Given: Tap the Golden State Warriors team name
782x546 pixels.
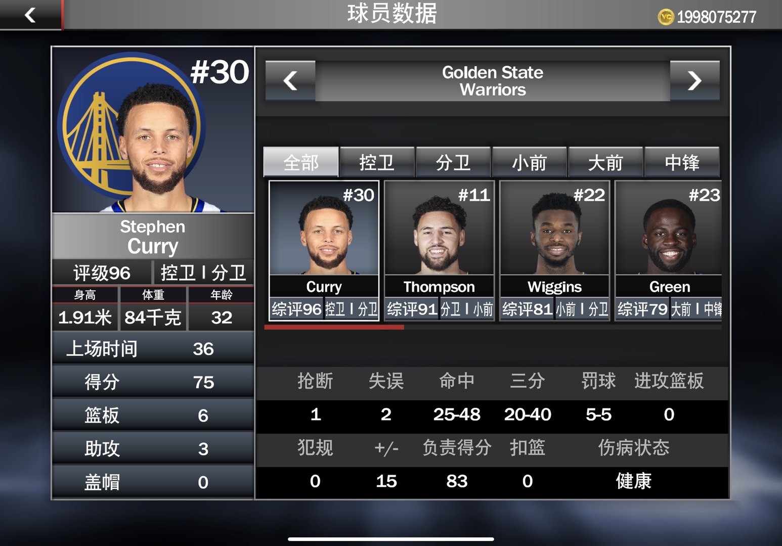Looking at the screenshot, I should (493, 81).
